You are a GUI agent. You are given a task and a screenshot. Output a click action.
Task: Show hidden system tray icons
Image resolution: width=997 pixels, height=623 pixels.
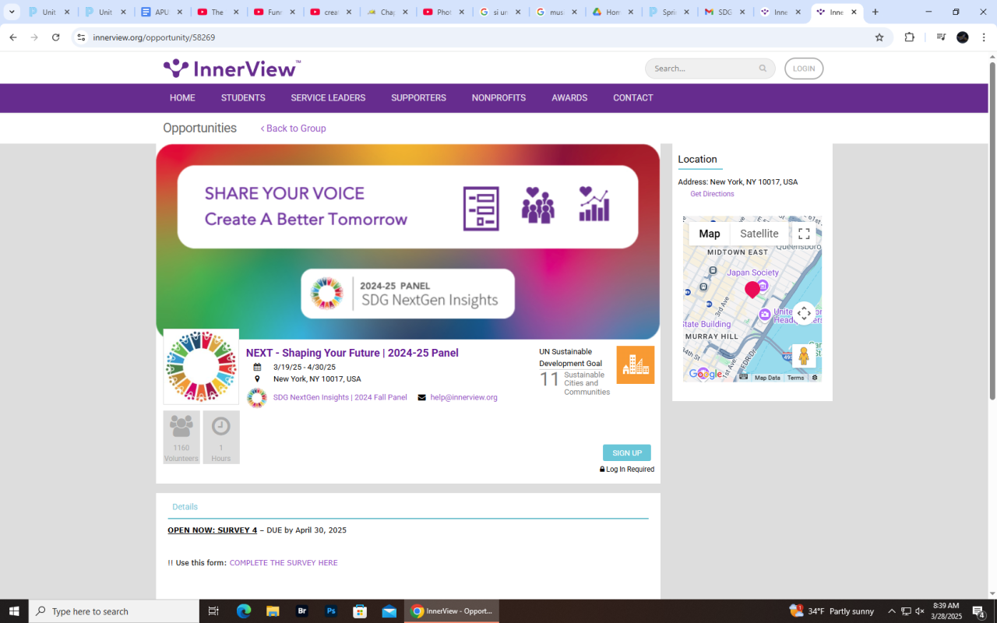pos(892,611)
